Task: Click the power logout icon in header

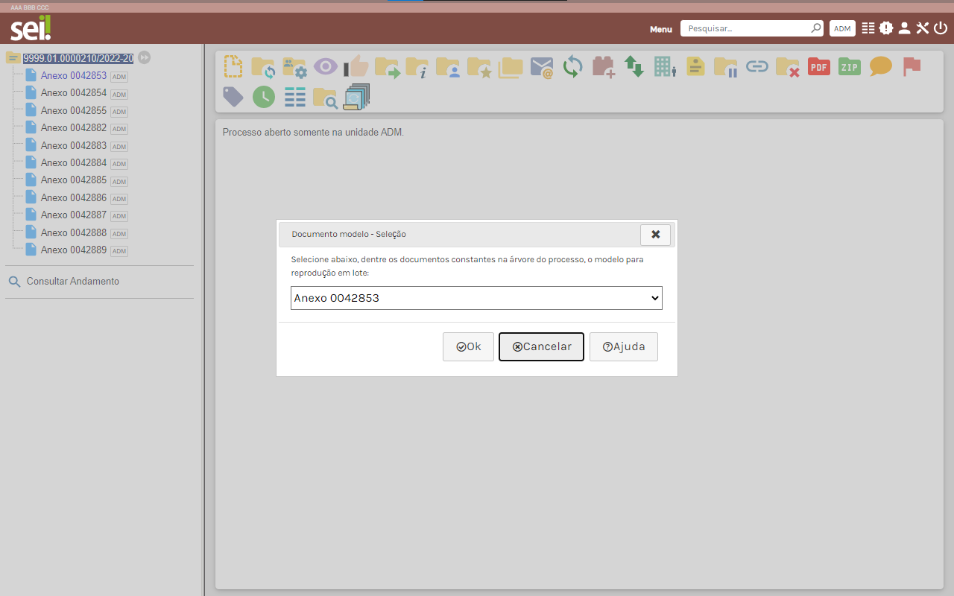Action: [x=941, y=28]
